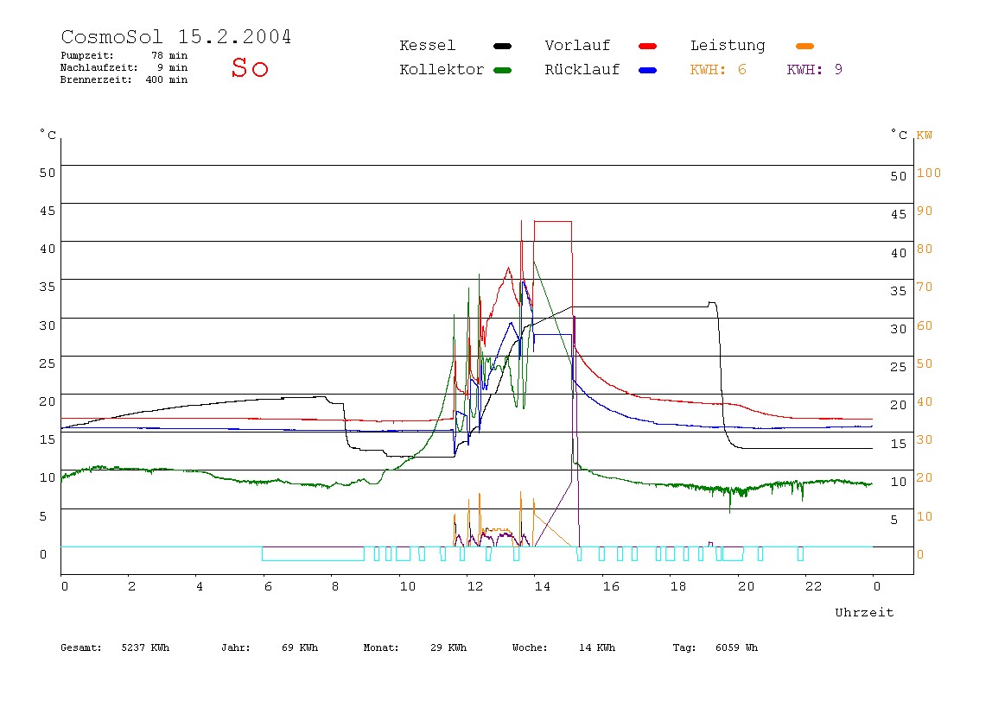Click the '6' tick on the time axis

click(x=268, y=586)
